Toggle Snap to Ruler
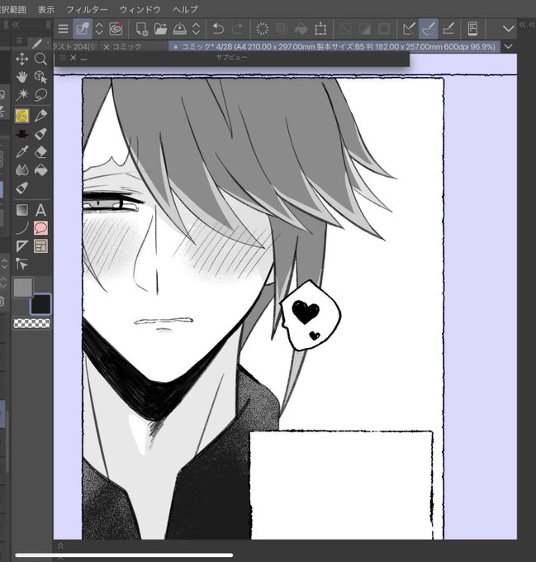This screenshot has height=562, width=536. (409, 29)
